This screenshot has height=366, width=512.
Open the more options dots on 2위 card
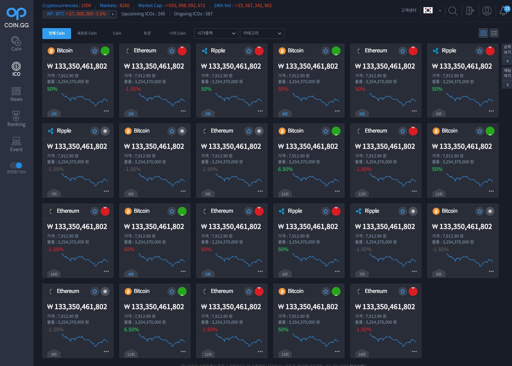tap(183, 111)
